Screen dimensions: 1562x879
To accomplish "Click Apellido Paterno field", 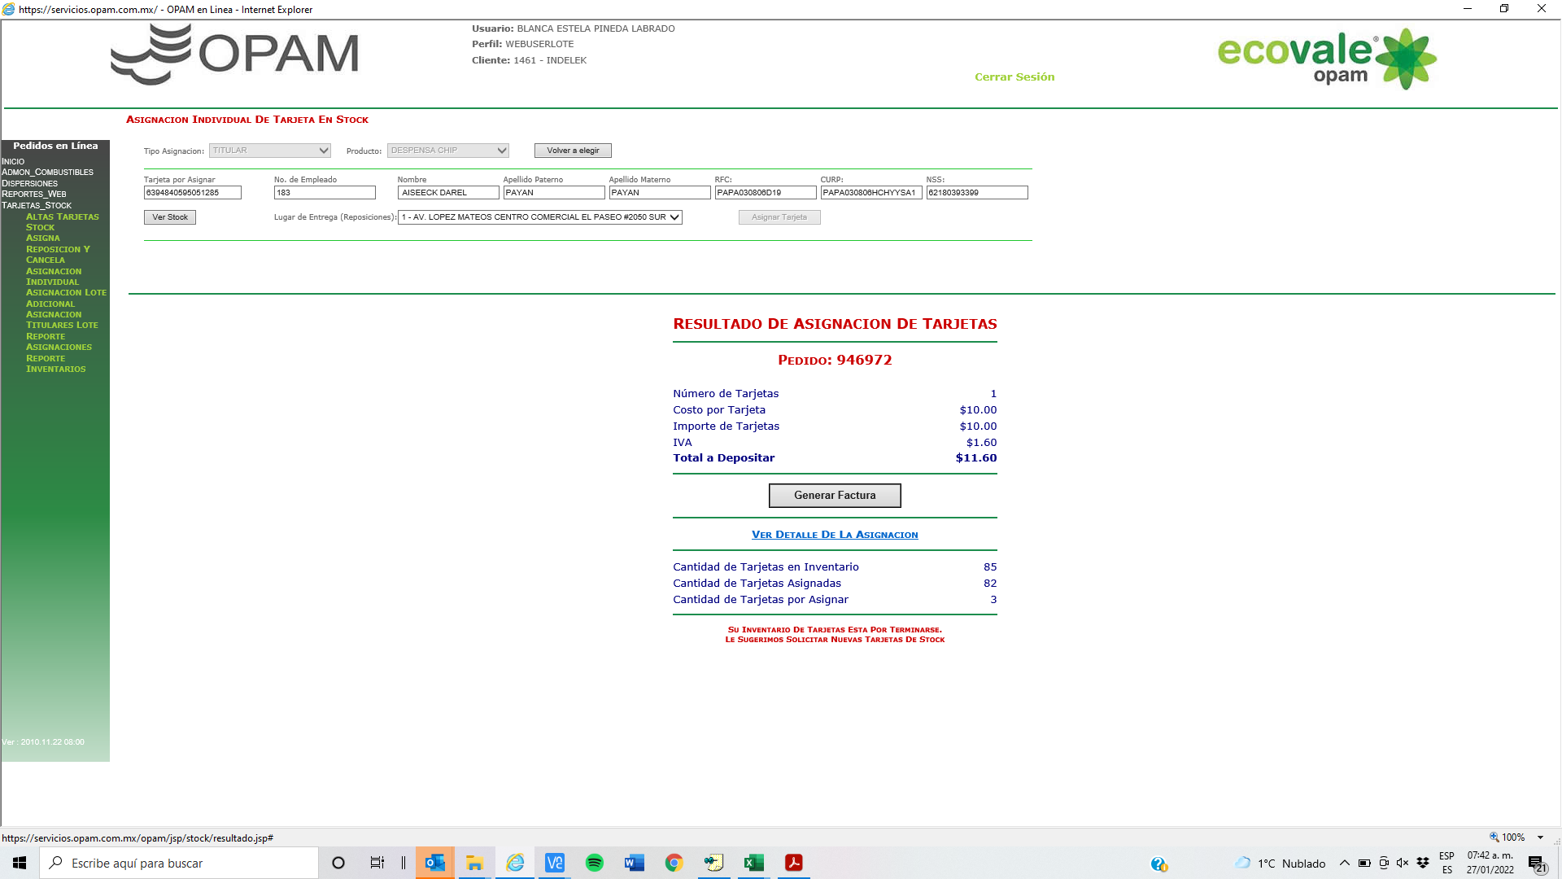I will 554,193.
